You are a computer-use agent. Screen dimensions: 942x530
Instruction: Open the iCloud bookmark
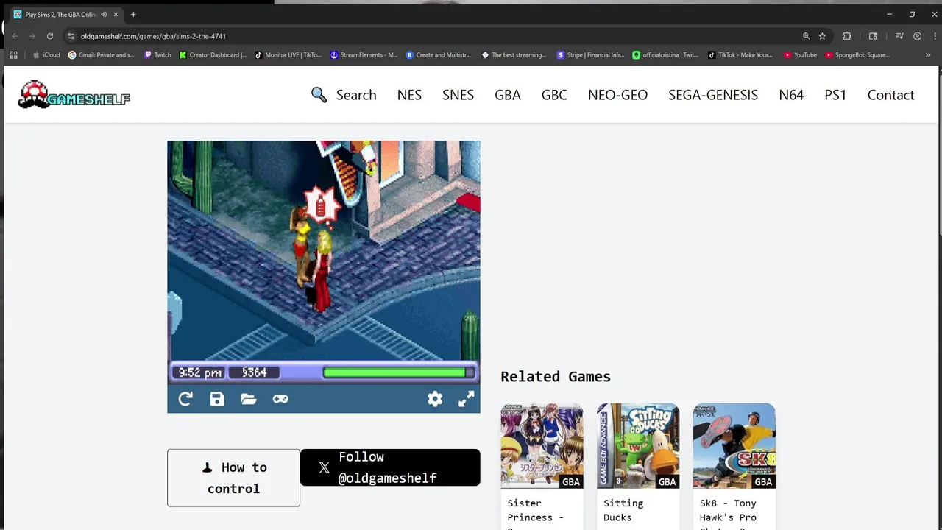pos(46,55)
